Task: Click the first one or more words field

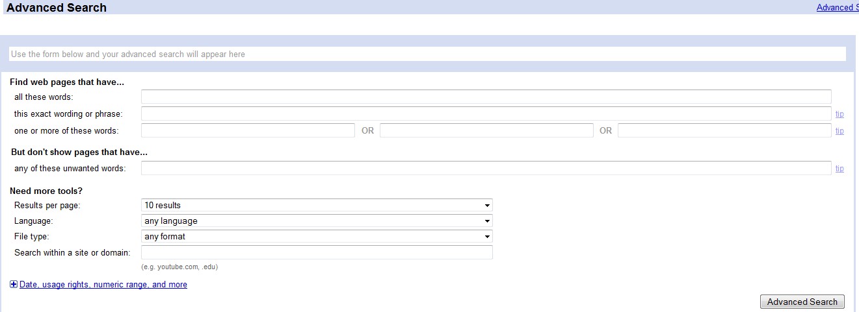Action: (x=248, y=130)
